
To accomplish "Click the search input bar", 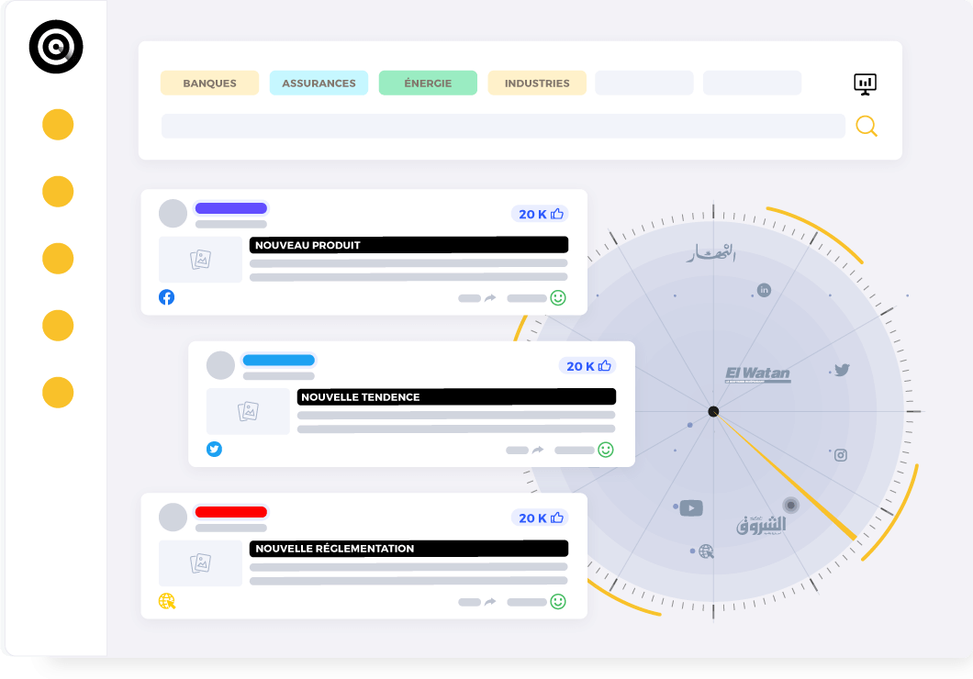I will point(503,126).
